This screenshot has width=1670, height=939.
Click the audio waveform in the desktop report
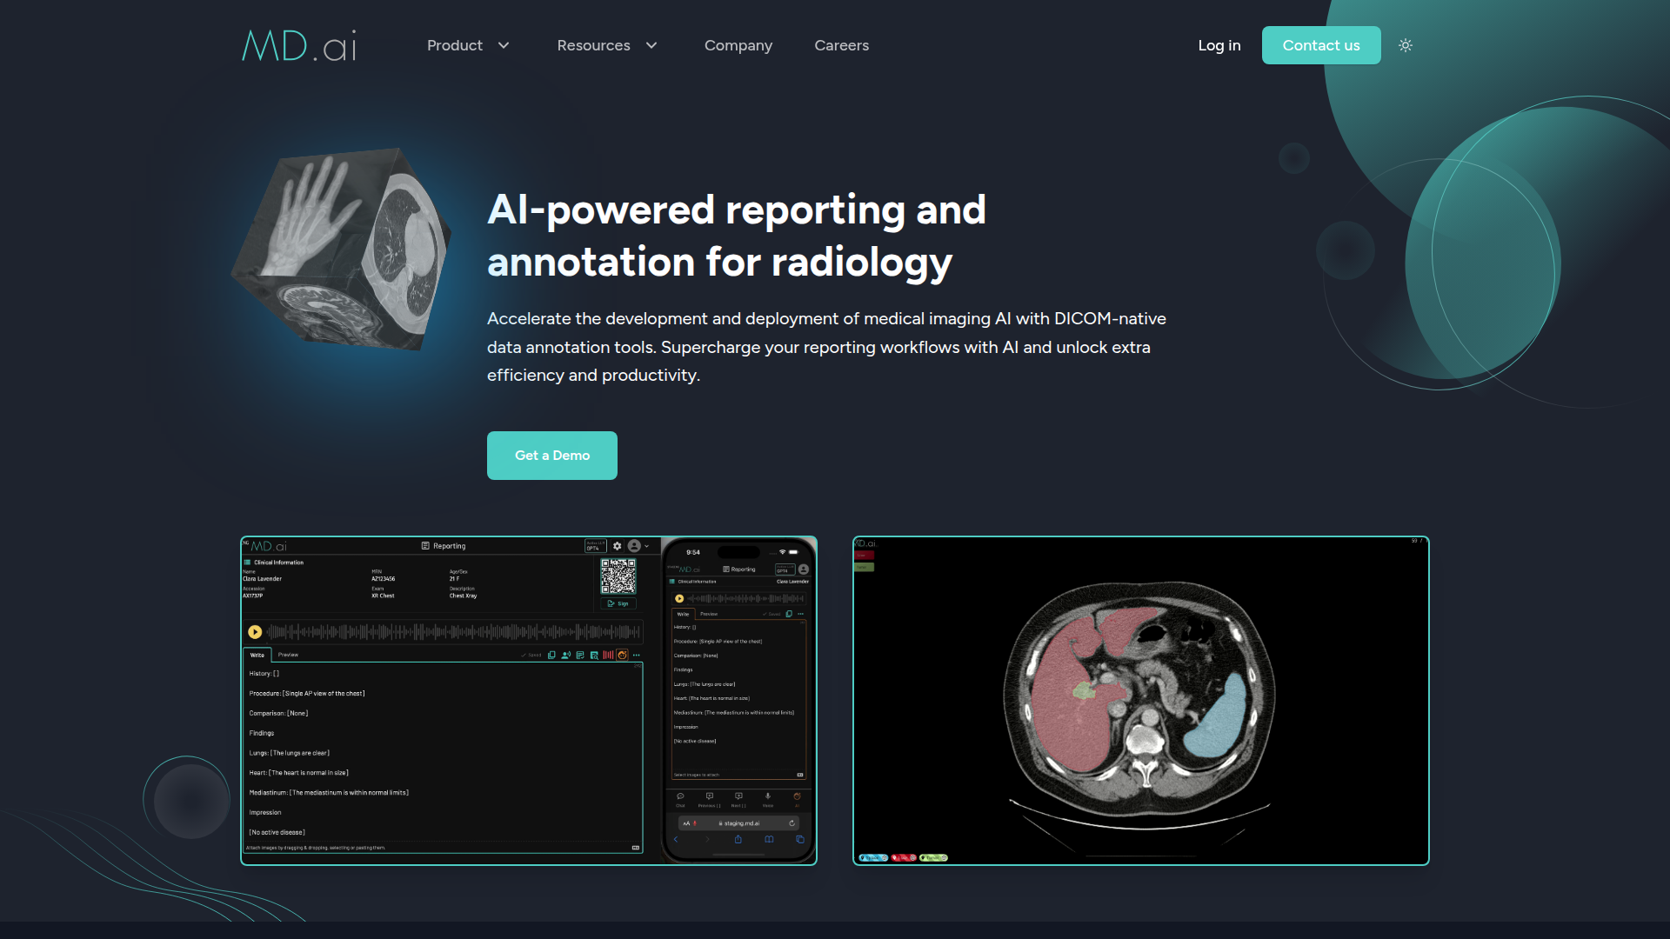click(x=454, y=632)
